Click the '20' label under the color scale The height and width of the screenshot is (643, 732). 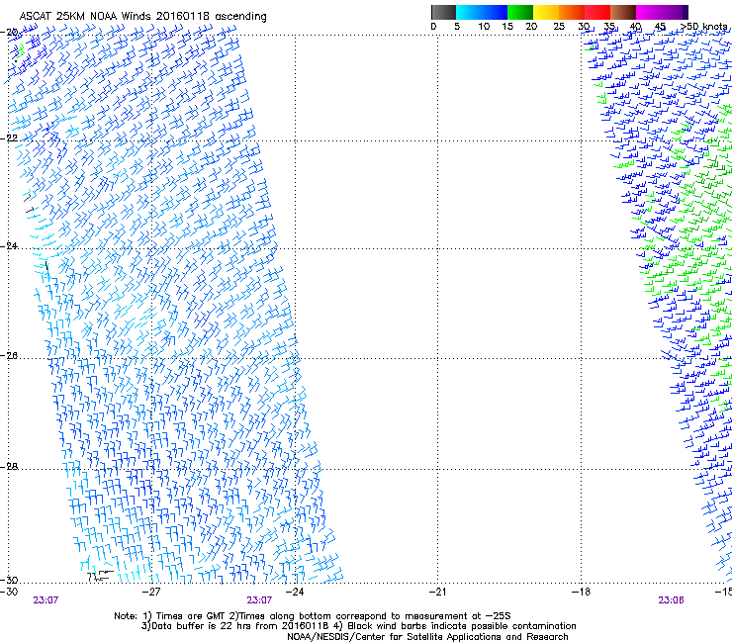[531, 27]
